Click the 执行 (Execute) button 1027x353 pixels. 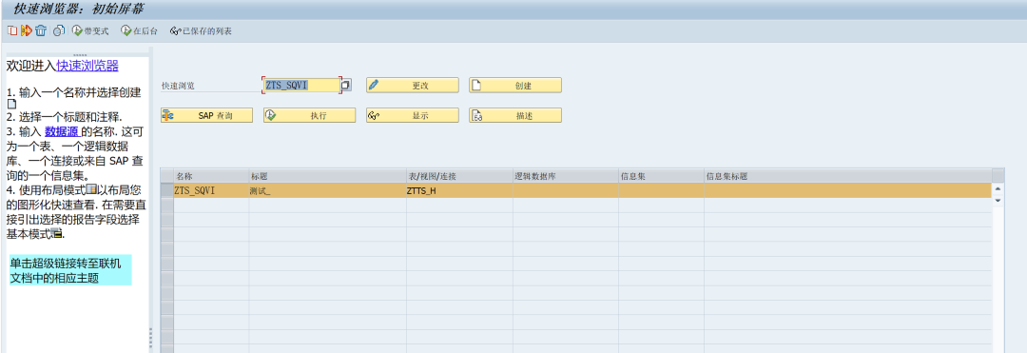click(x=310, y=115)
